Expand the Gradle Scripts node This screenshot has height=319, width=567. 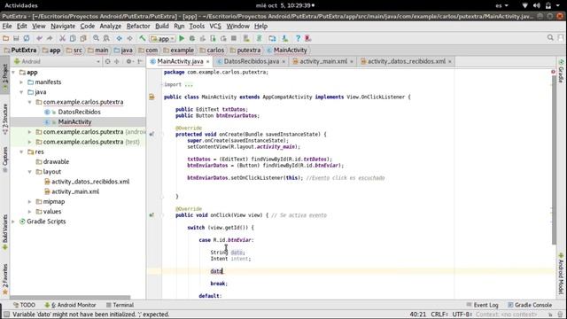pyautogui.click(x=14, y=222)
